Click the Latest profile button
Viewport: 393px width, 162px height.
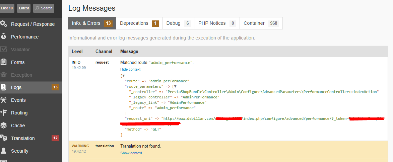click(24, 8)
